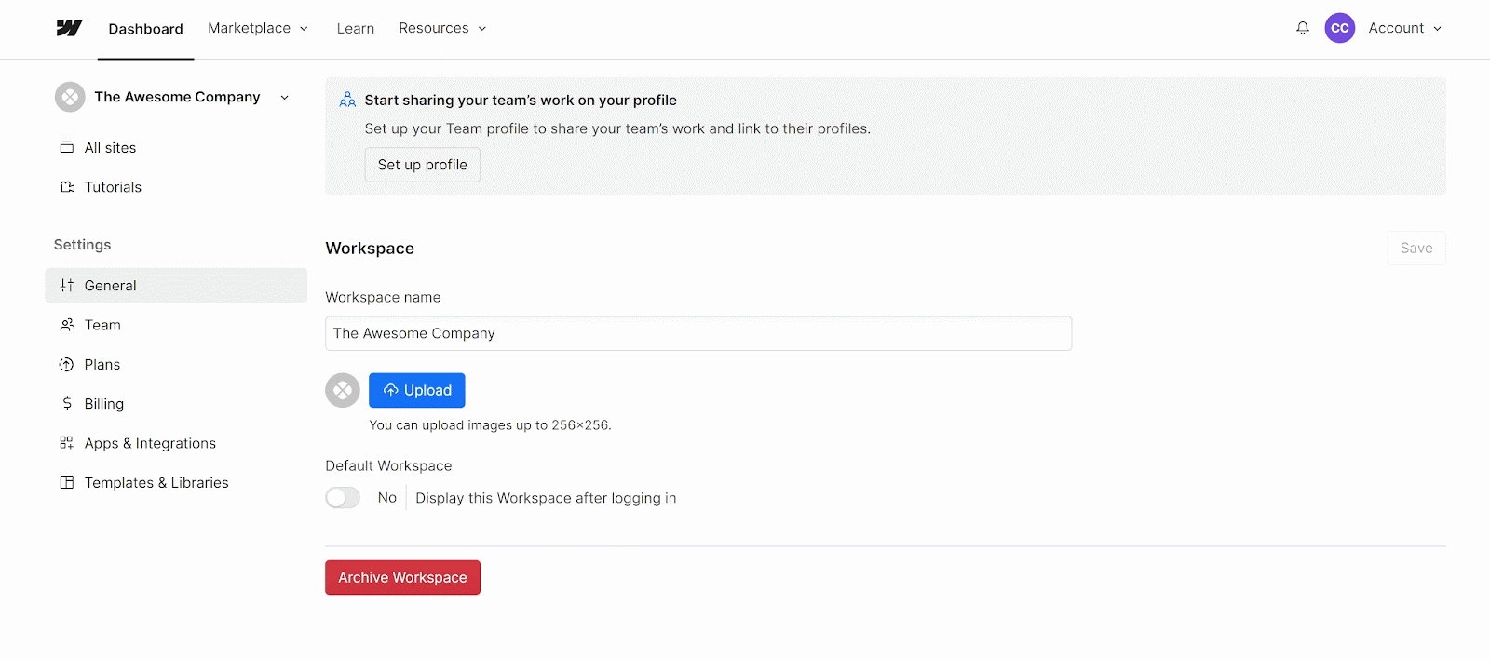Screen dimensions: 1490x659
Task: Click the notifications bell icon
Action: coord(1301,28)
